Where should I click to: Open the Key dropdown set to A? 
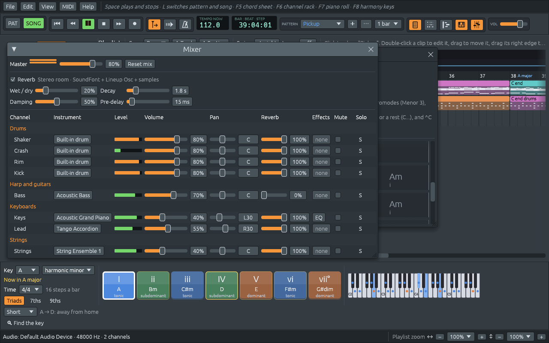27,270
